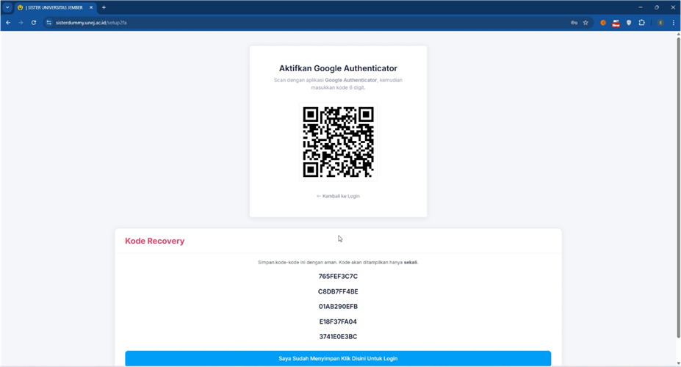Click the shield extension icon
The height and width of the screenshot is (367, 681).
[629, 23]
